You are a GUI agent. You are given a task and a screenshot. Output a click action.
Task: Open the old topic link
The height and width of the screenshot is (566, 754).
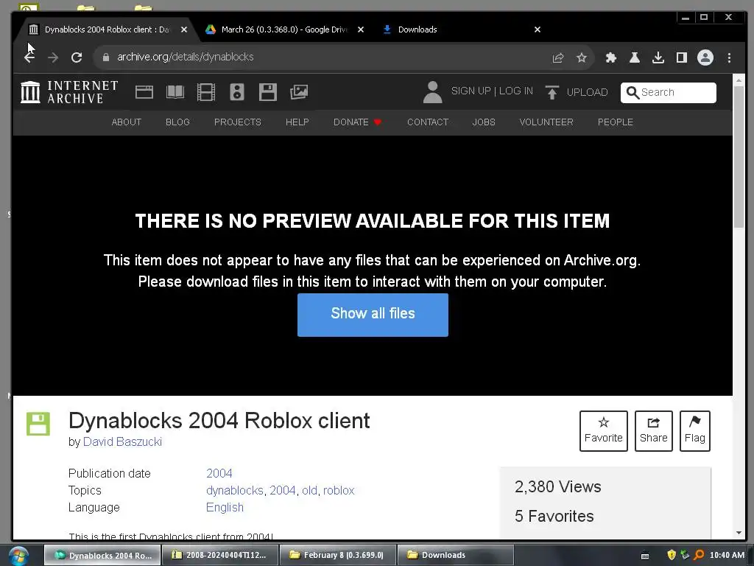click(x=310, y=490)
